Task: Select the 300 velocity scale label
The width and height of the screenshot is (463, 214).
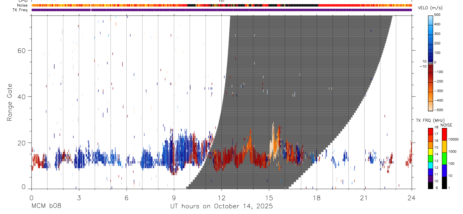Action: click(x=438, y=34)
